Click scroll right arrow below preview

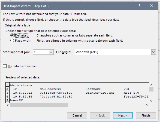pyautogui.click(x=147, y=105)
